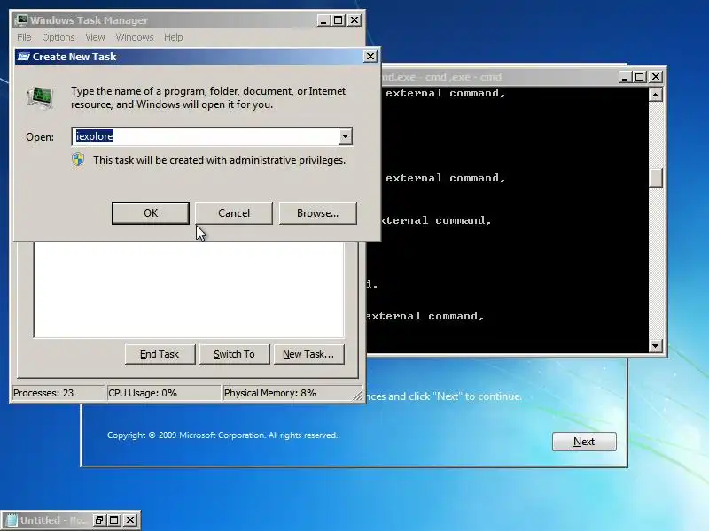Open the Windows menu in Task Manager
Image resolution: width=709 pixels, height=531 pixels.
135,37
